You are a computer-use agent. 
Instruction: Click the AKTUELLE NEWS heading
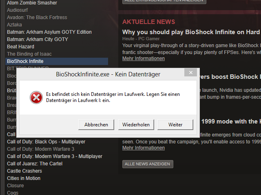click(148, 22)
